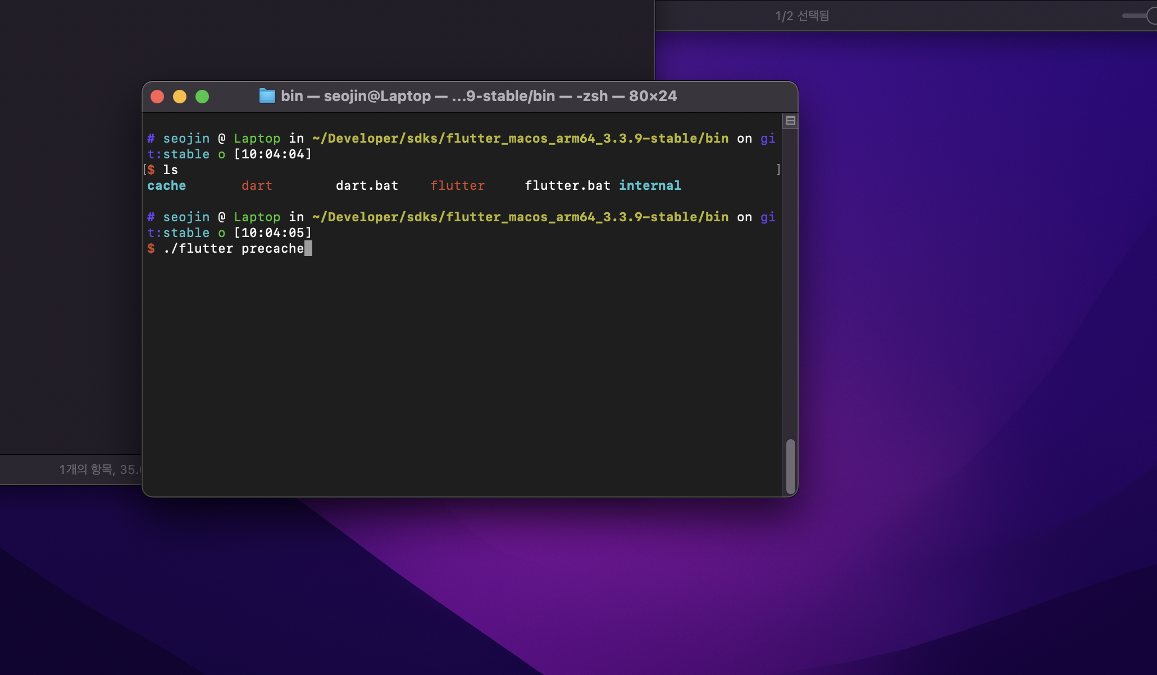This screenshot has width=1157, height=675.
Task: Click the './flutter precache' command text
Action: click(233, 249)
